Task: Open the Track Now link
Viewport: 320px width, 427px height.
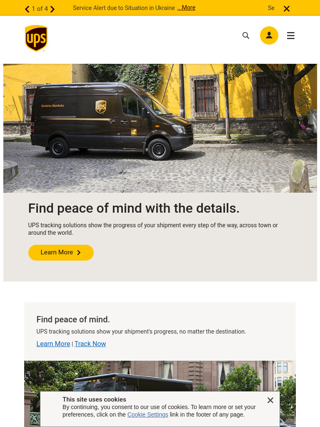Action: click(x=90, y=344)
